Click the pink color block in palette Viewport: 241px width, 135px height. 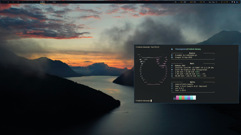click(x=177, y=97)
